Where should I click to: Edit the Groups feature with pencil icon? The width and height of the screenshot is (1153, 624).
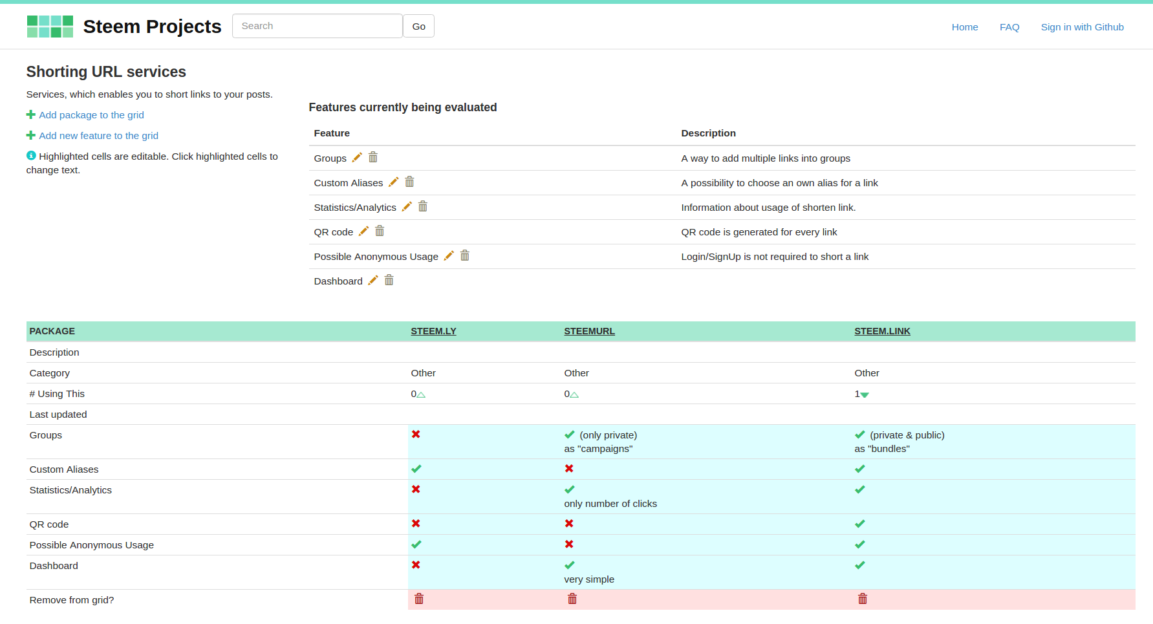click(357, 157)
